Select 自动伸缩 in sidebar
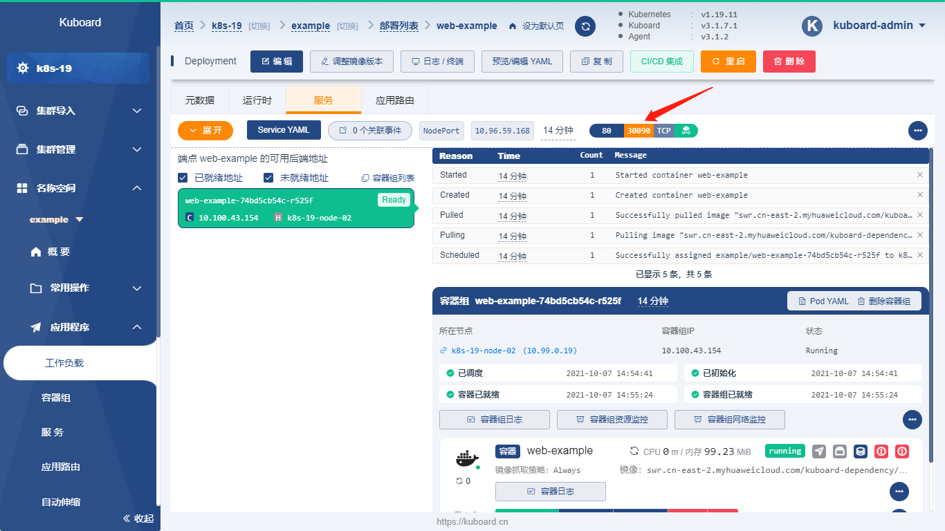This screenshot has width=945, height=531. [61, 501]
